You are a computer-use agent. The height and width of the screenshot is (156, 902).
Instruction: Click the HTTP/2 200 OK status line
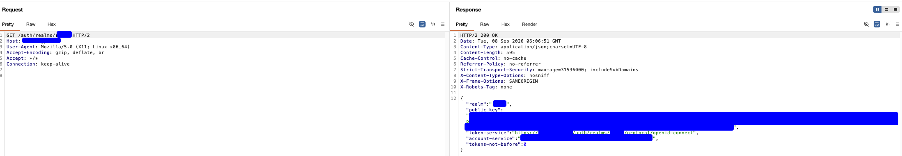[x=479, y=35]
